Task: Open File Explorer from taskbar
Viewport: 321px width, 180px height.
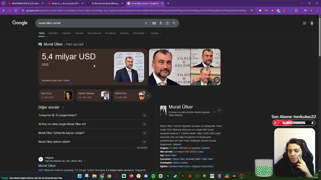Action: coord(94,176)
